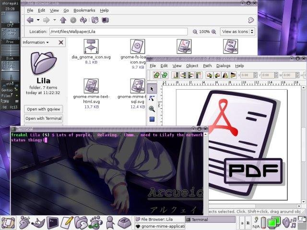Click the X value spinner in Inkscape
Screen dimensions: 307x230
coord(256,75)
